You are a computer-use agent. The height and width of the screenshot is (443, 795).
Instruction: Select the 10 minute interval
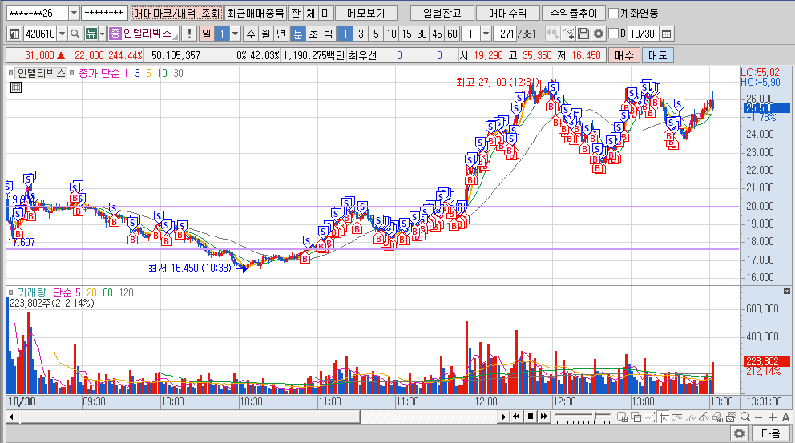[391, 34]
